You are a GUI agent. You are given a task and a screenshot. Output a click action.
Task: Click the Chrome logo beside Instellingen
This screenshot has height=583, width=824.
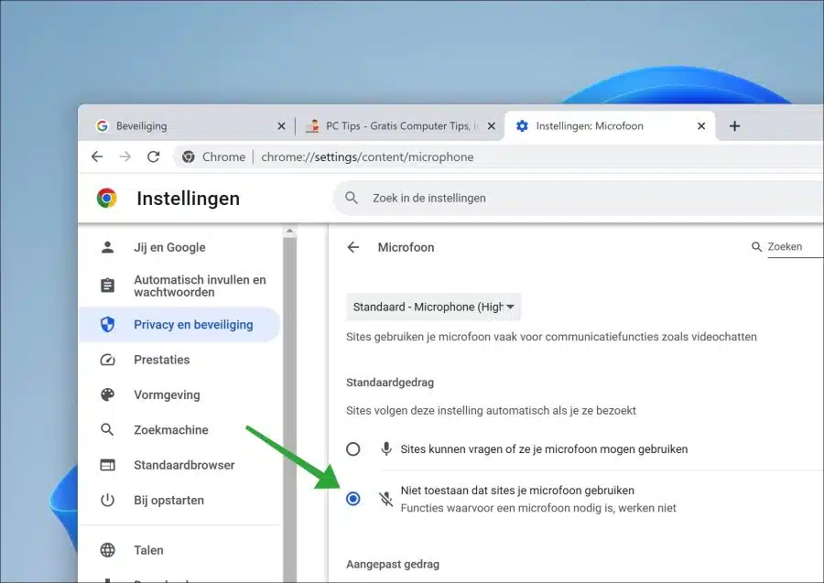pos(107,198)
